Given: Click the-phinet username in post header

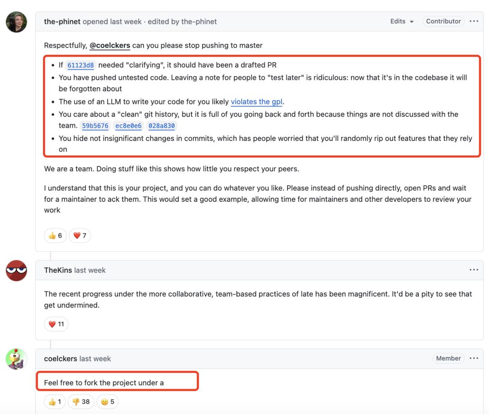Looking at the screenshot, I should pyautogui.click(x=62, y=21).
